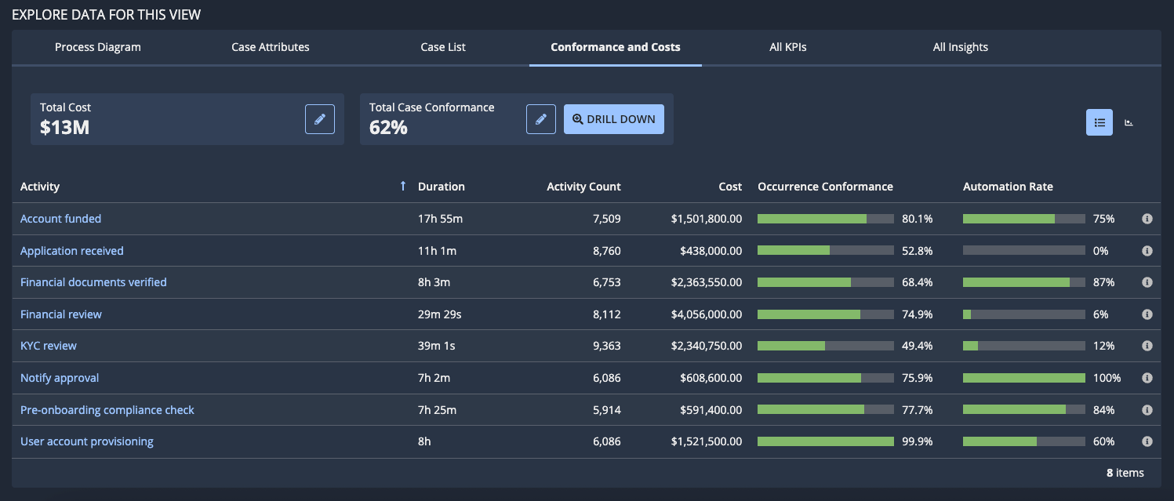Open info icon for Account funded row

point(1147,219)
